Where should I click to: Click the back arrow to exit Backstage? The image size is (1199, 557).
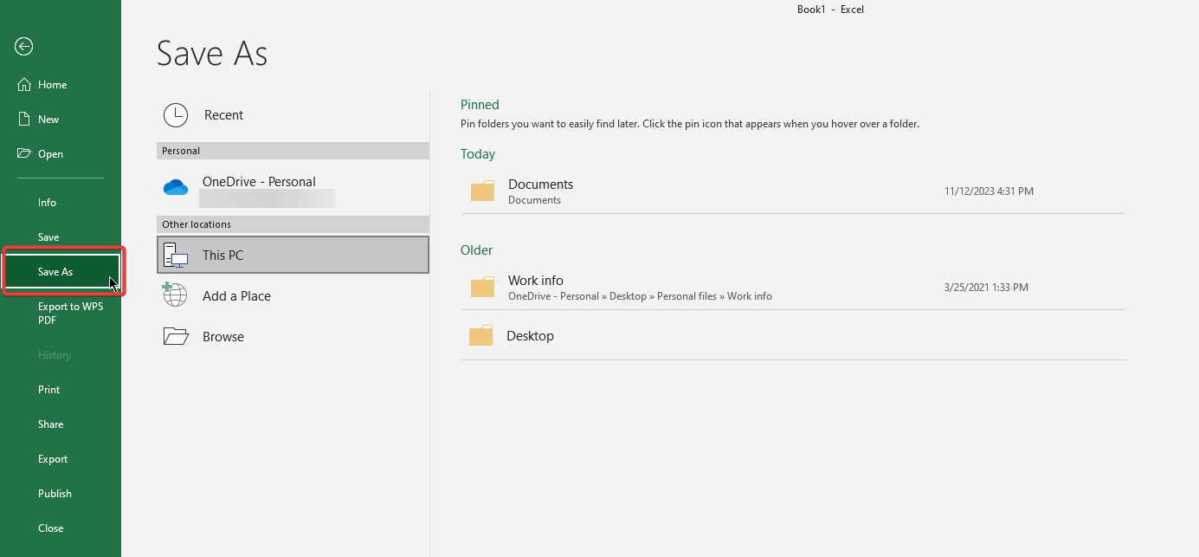[x=23, y=46]
